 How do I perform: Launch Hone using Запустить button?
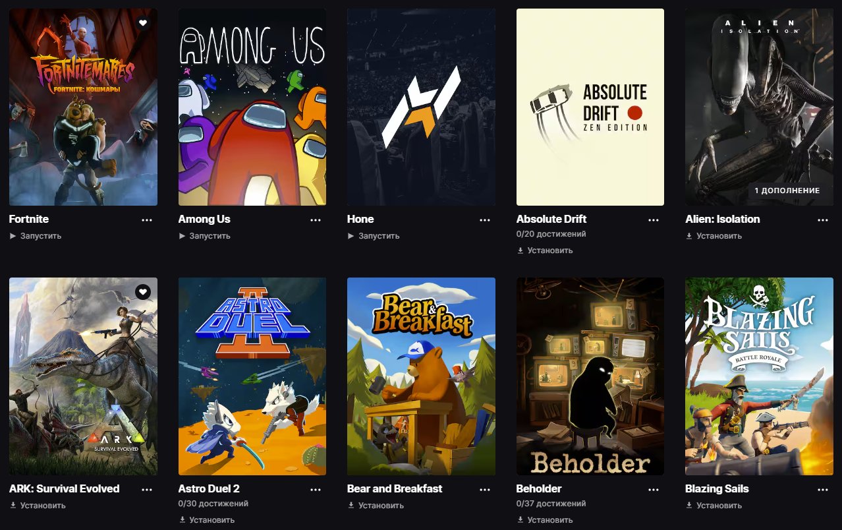point(374,236)
